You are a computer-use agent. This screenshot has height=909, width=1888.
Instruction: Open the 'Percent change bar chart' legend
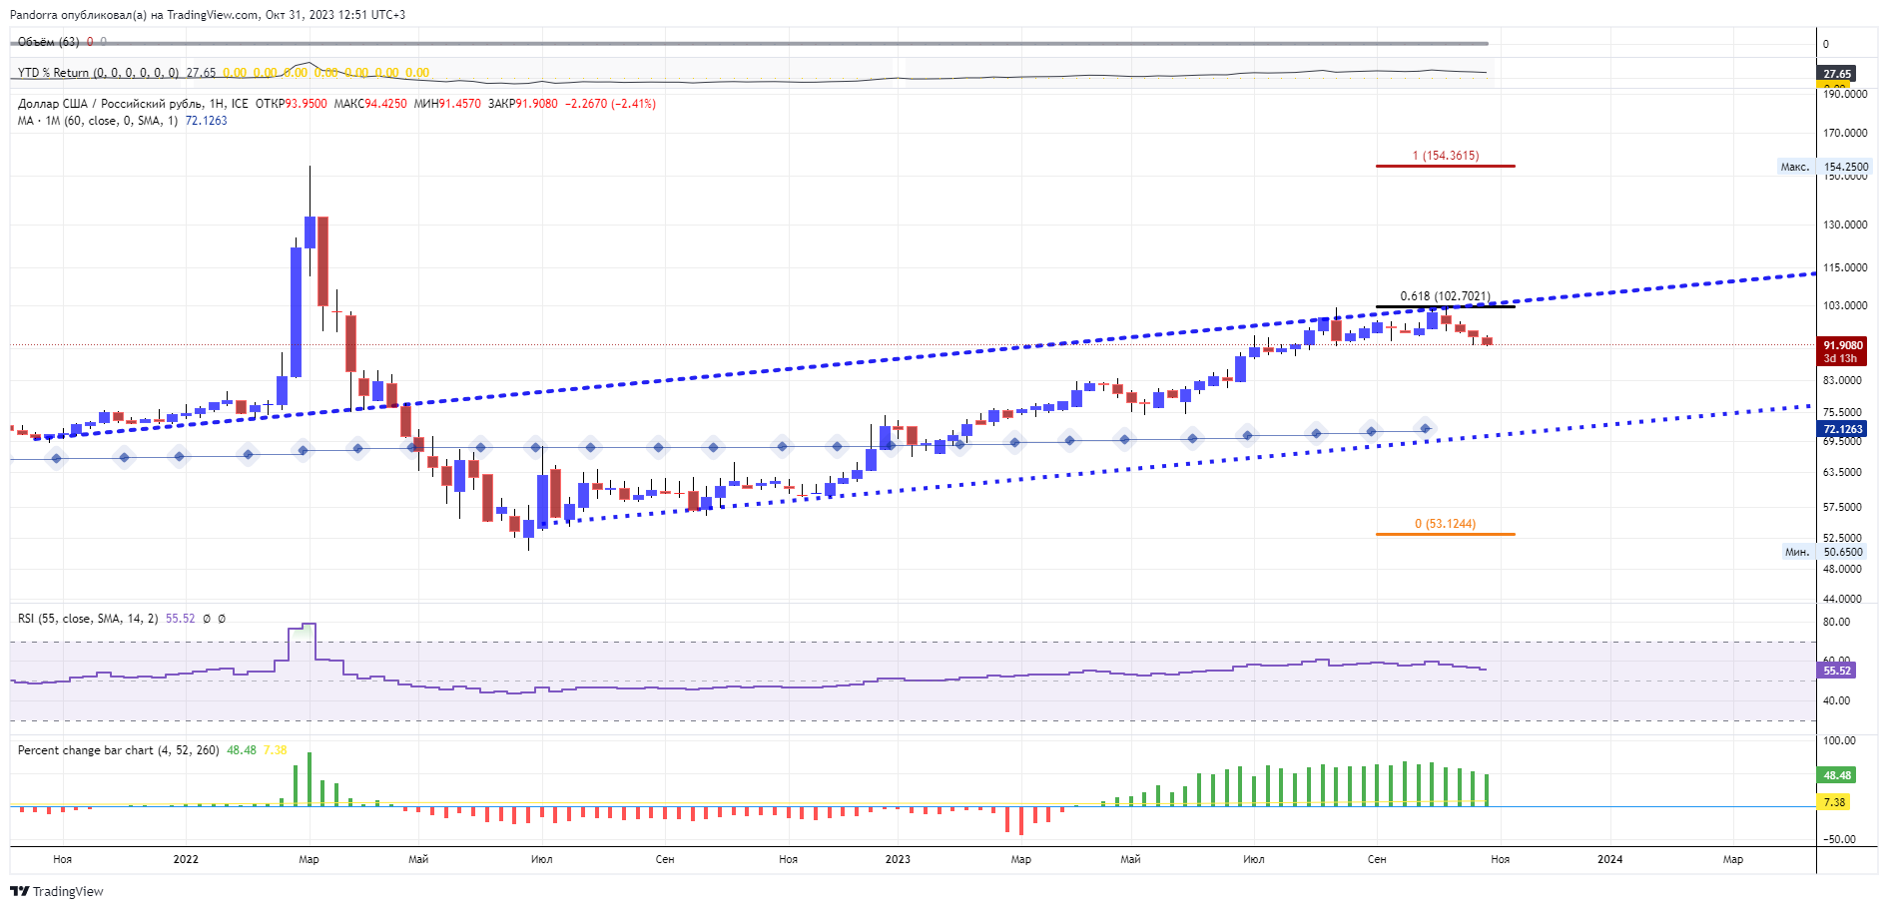click(x=118, y=750)
